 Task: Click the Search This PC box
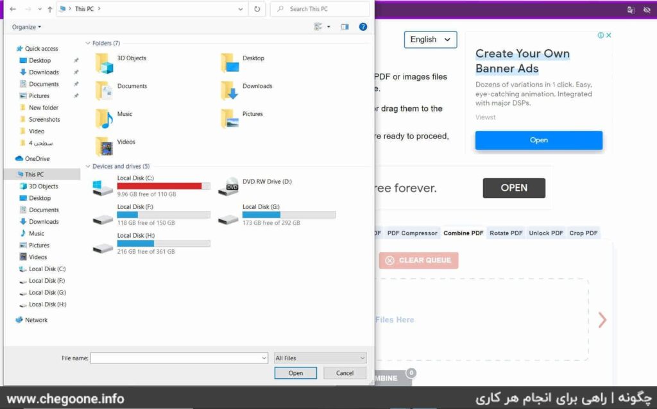[320, 9]
